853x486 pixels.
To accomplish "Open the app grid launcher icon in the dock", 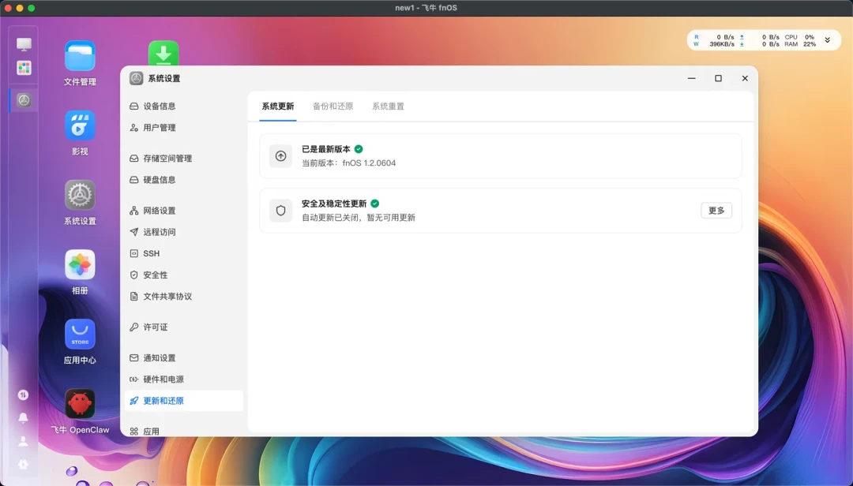I will [x=24, y=68].
